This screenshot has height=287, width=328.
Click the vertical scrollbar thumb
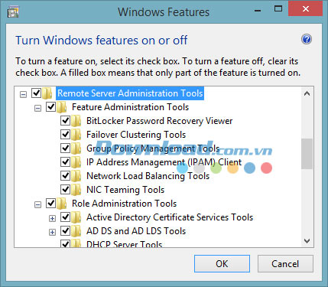[307, 154]
